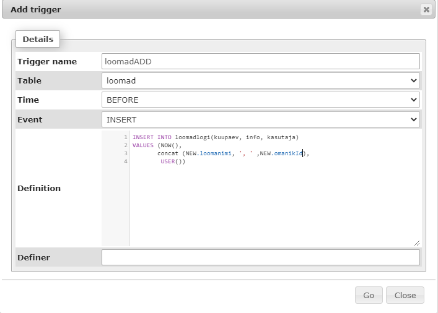Click inside the Definition code editor's empty area
Viewport: 438px width, 313px height.
pos(273,204)
